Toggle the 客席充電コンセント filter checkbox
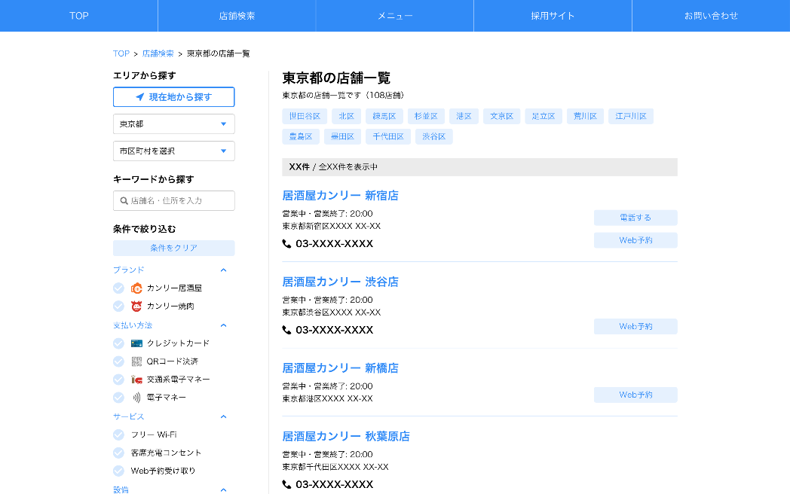 point(118,453)
